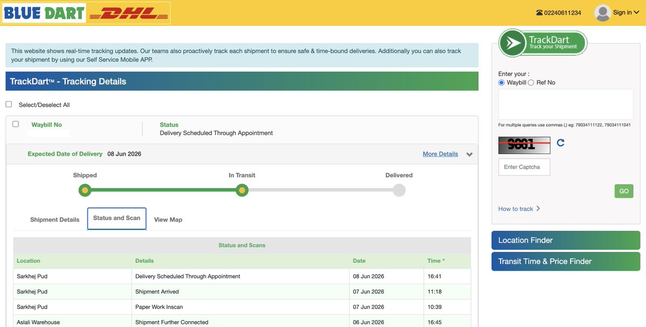Refresh the captcha image
The width and height of the screenshot is (646, 327).
560,143
